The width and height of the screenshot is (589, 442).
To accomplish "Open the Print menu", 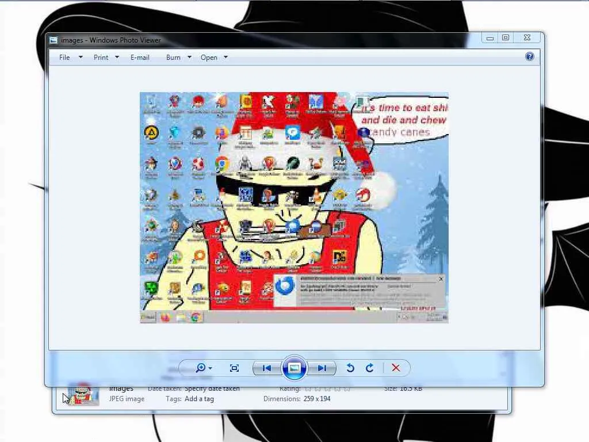I will click(101, 58).
